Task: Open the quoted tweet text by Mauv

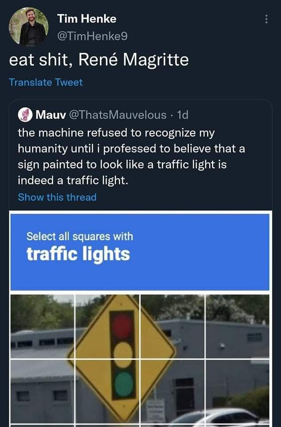Action: [x=131, y=157]
